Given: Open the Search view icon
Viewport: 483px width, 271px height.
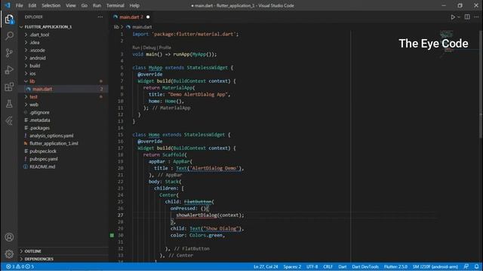Looking at the screenshot, I should coord(9,36).
